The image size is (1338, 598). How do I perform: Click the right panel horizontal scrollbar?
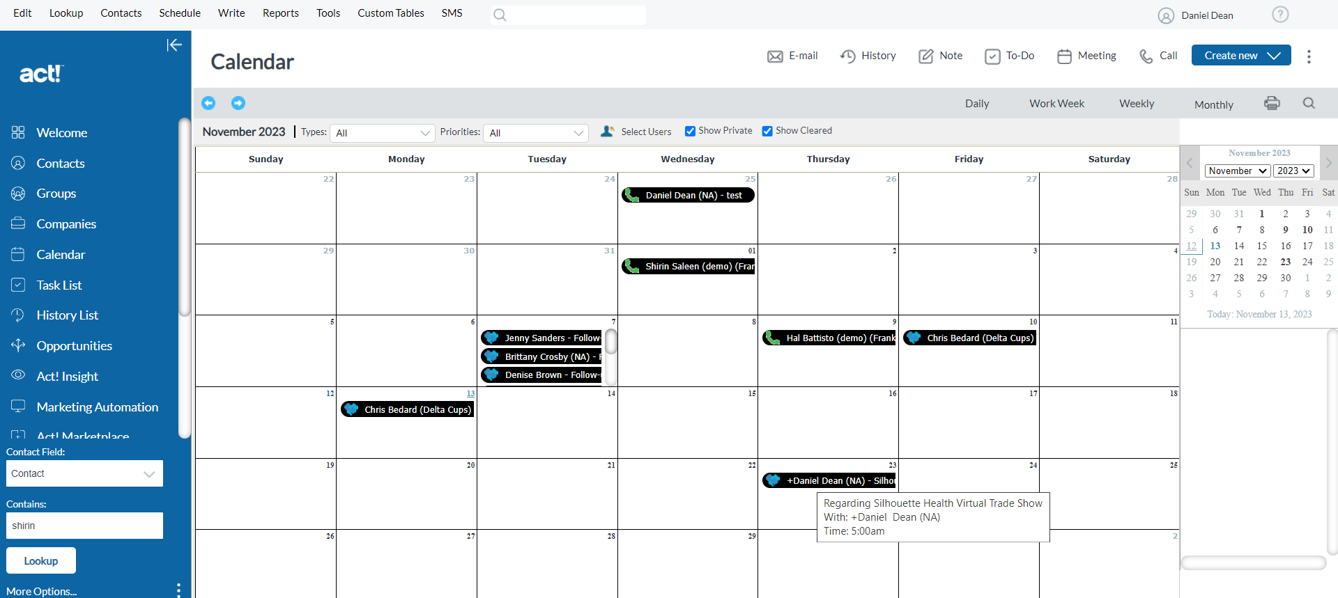(1253, 562)
